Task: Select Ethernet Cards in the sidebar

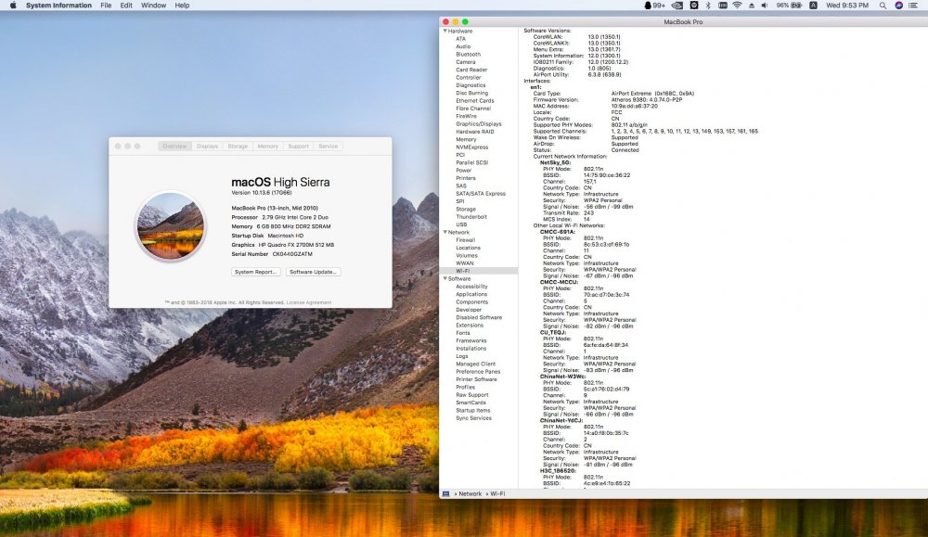Action: 474,101
